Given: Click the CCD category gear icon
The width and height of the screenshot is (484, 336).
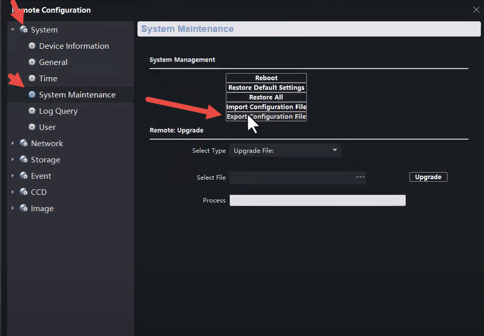Looking at the screenshot, I should click(x=23, y=192).
